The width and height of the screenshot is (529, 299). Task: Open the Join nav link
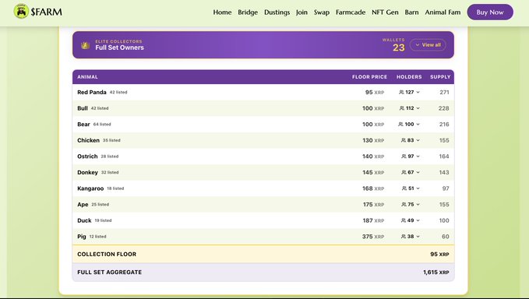(x=302, y=12)
